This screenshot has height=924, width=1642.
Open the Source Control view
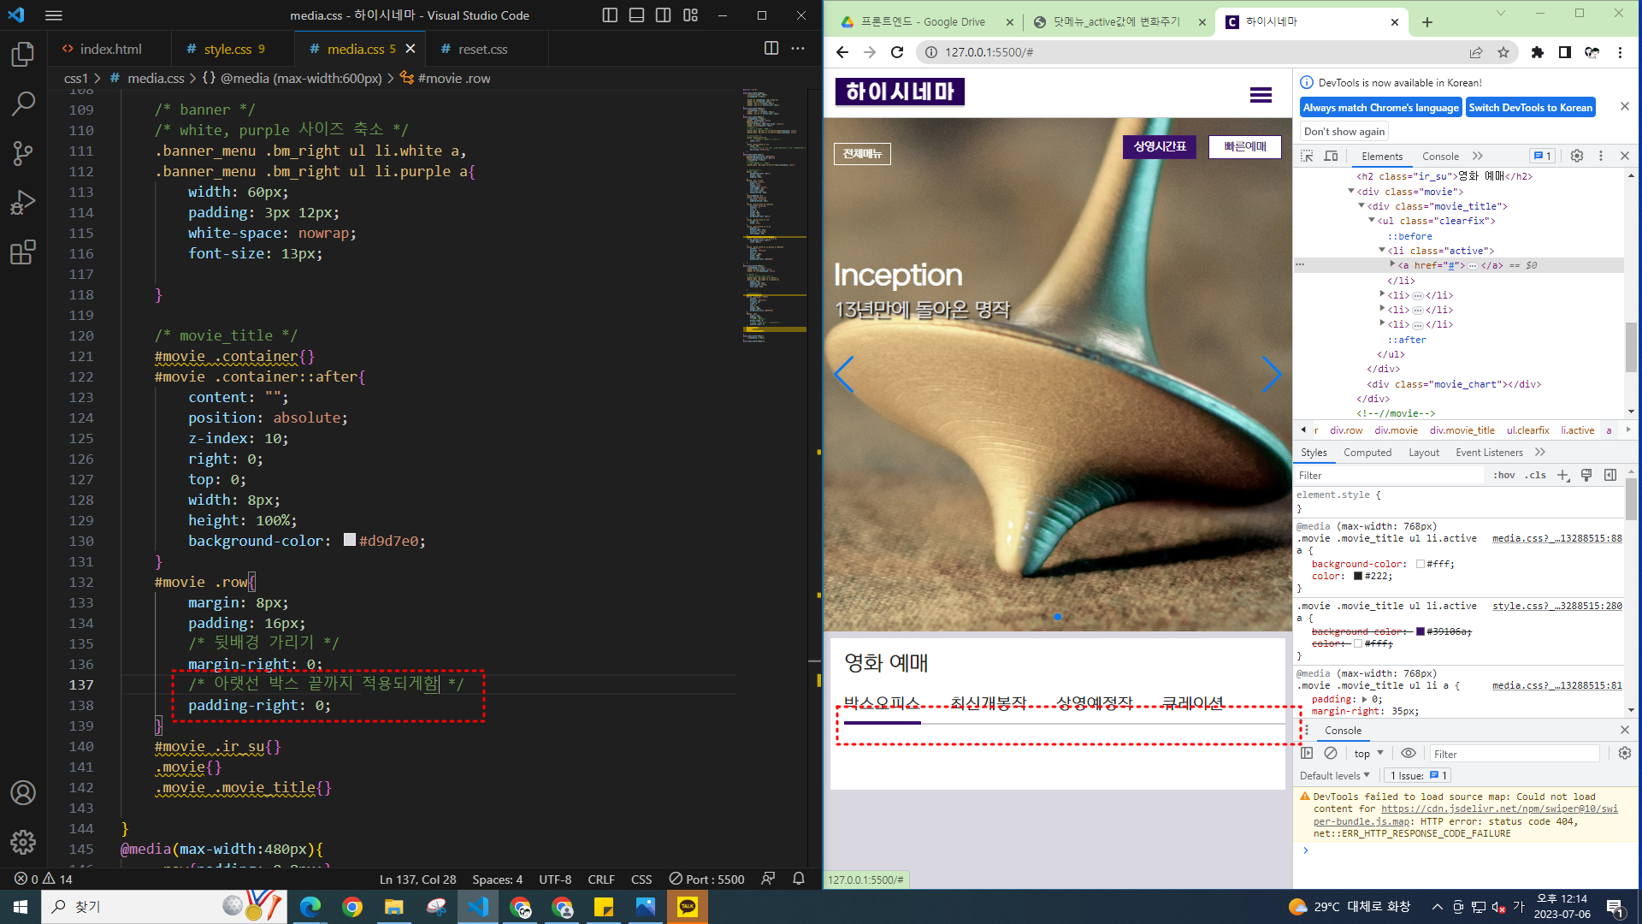click(x=23, y=154)
